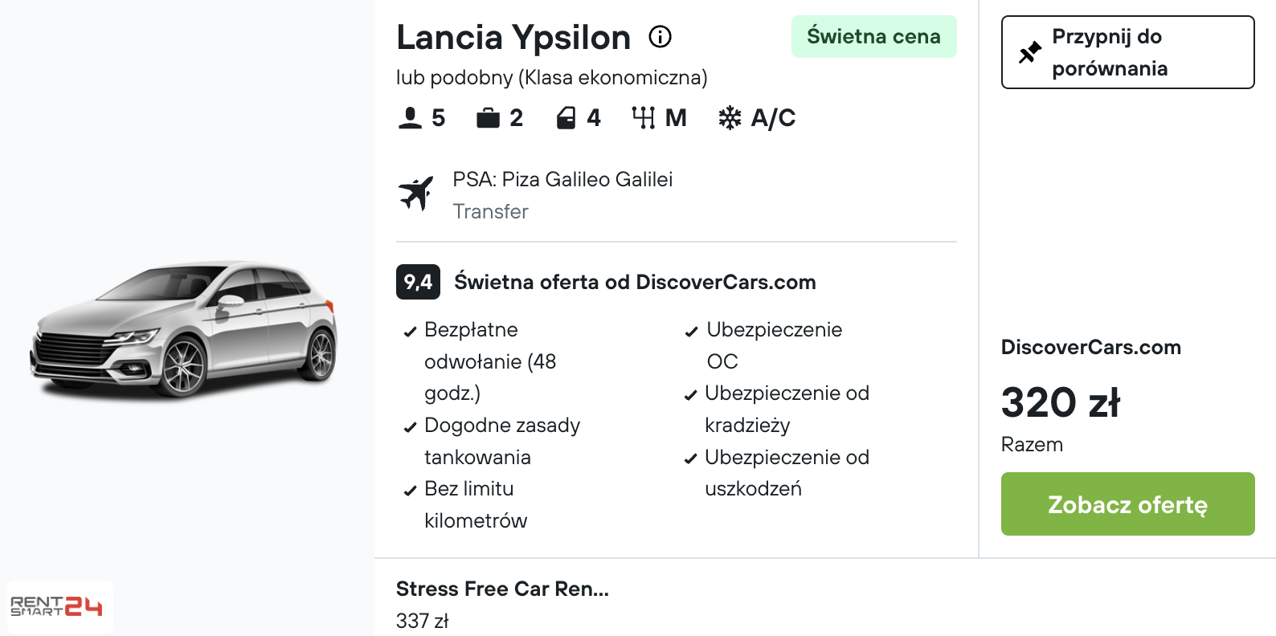1276x636 pixels.
Task: Click the airplane pickup location icon
Action: (x=416, y=194)
